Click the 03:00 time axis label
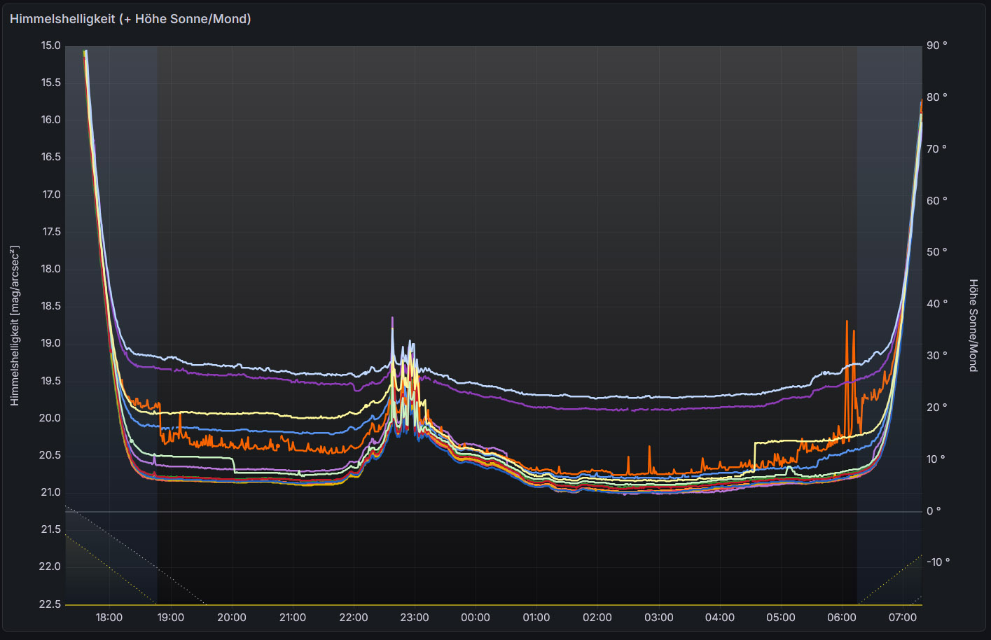991x640 pixels. tap(658, 617)
